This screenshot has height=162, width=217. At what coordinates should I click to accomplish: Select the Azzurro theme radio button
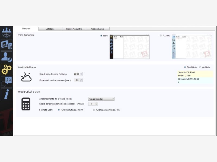pos(161,36)
